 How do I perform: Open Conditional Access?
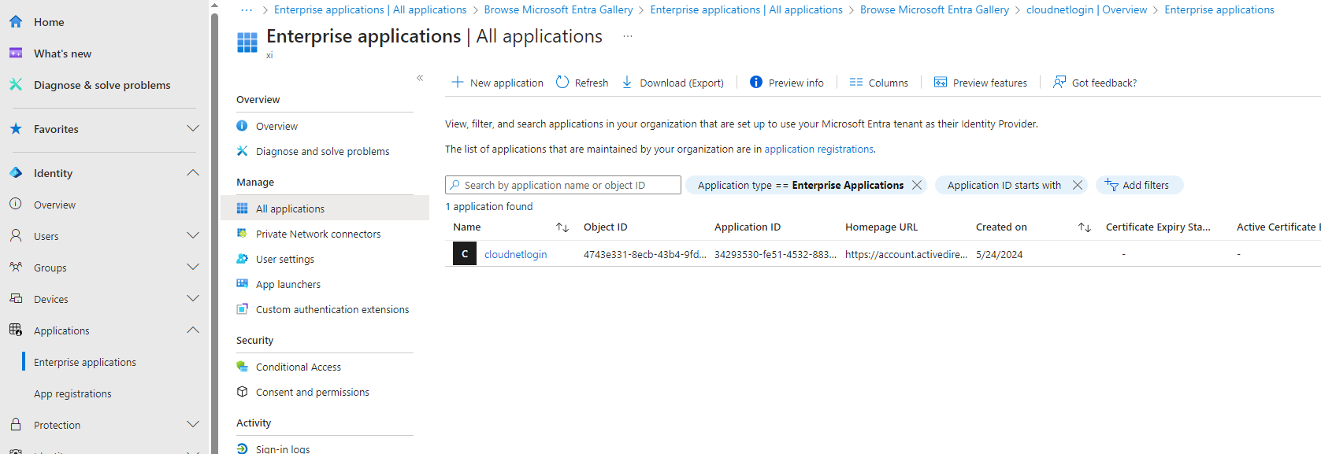pyautogui.click(x=299, y=367)
